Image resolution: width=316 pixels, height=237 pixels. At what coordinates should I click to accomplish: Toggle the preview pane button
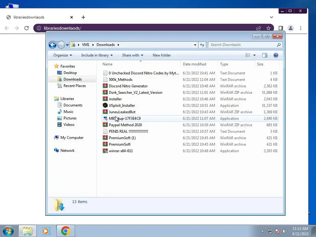[x=265, y=55]
